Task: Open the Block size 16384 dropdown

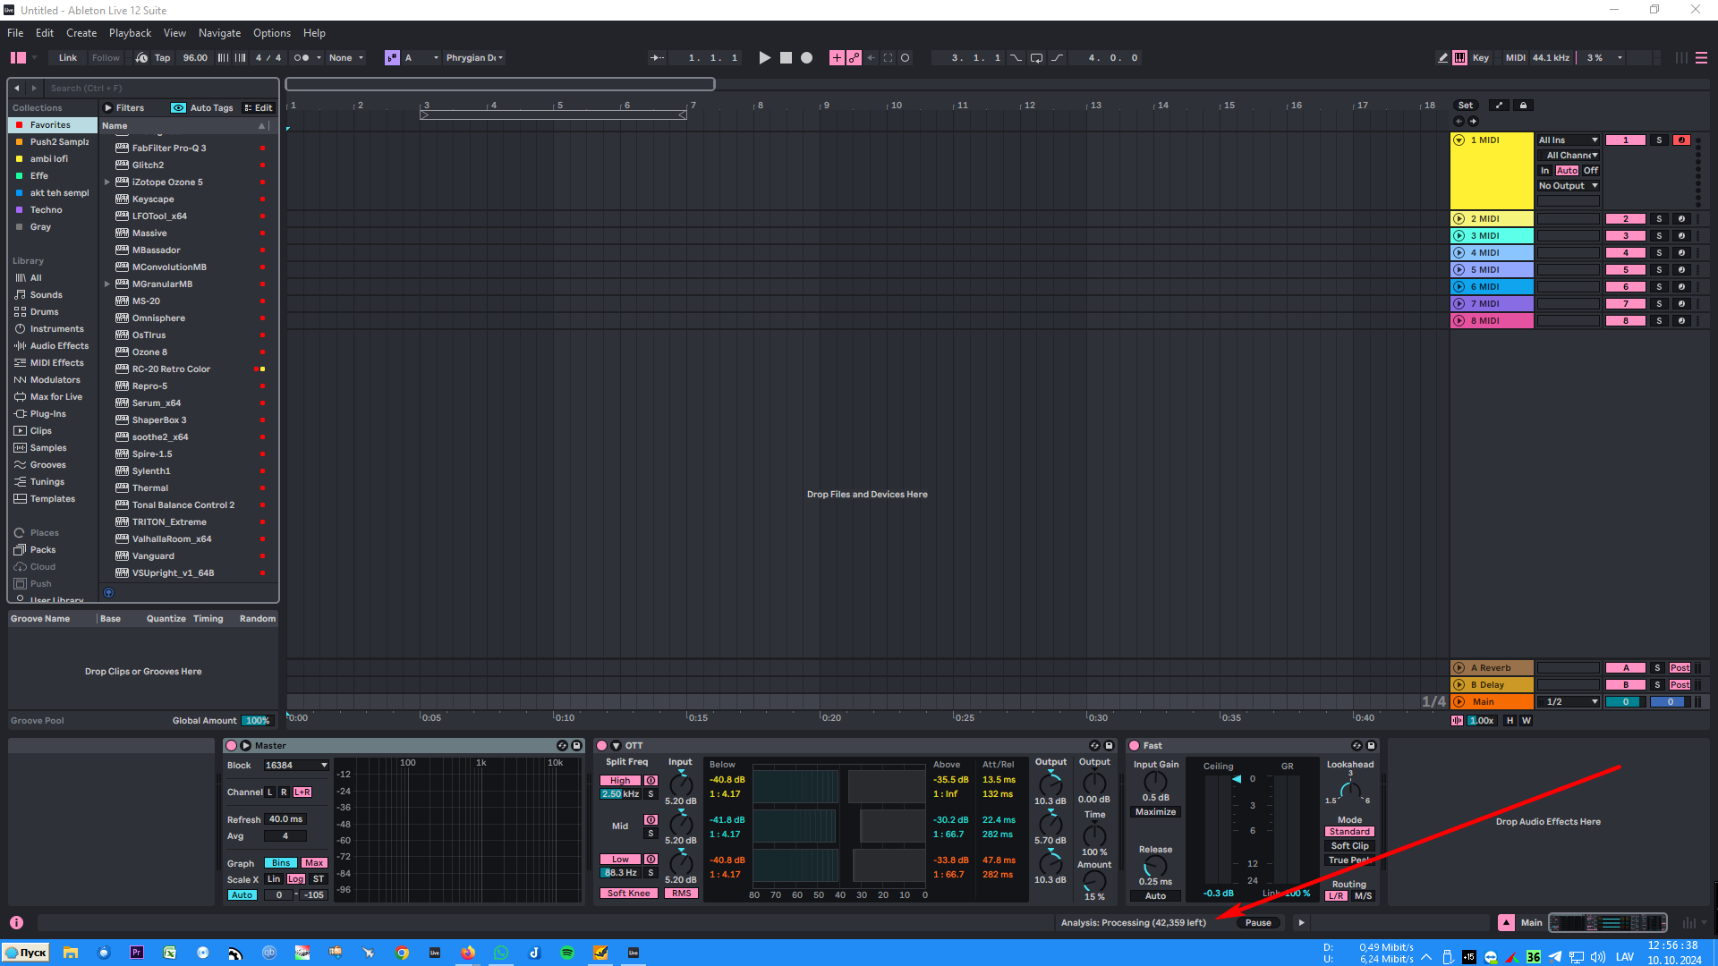Action: click(x=295, y=766)
